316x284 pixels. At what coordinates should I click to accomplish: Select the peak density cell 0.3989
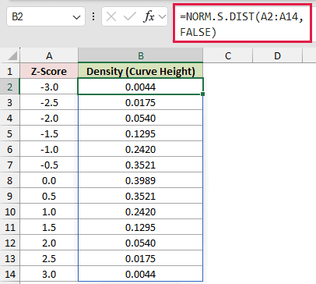point(141,180)
